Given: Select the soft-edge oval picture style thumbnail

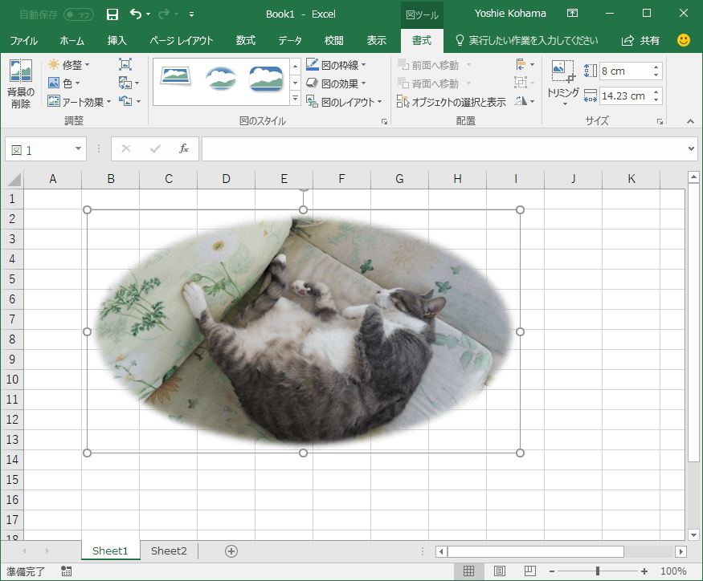Looking at the screenshot, I should [220, 78].
